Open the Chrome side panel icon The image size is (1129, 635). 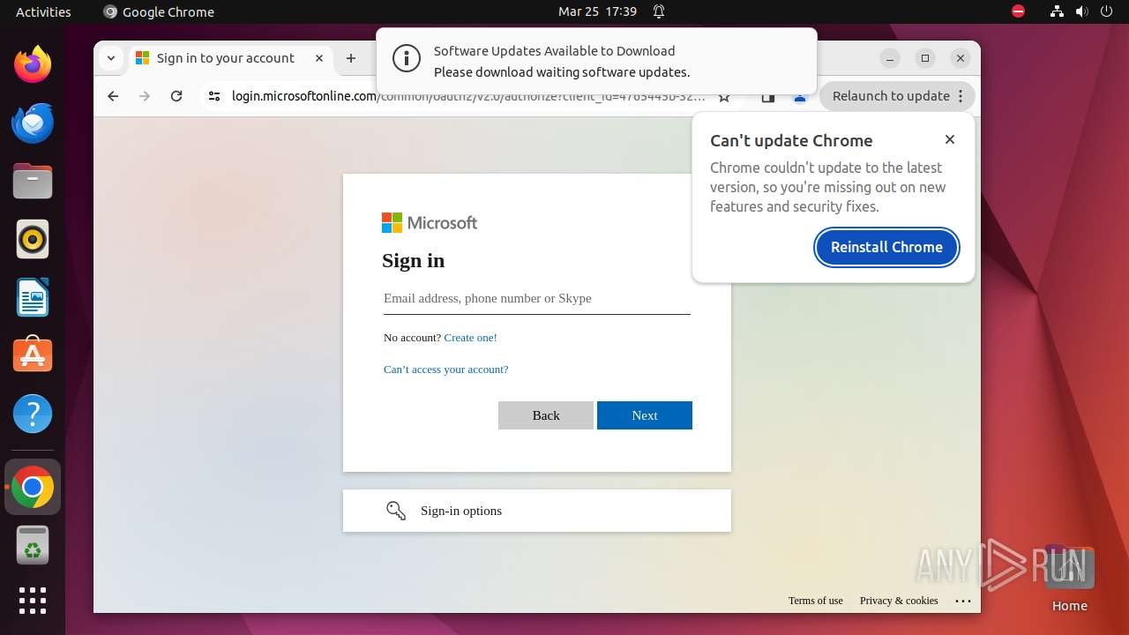768,96
